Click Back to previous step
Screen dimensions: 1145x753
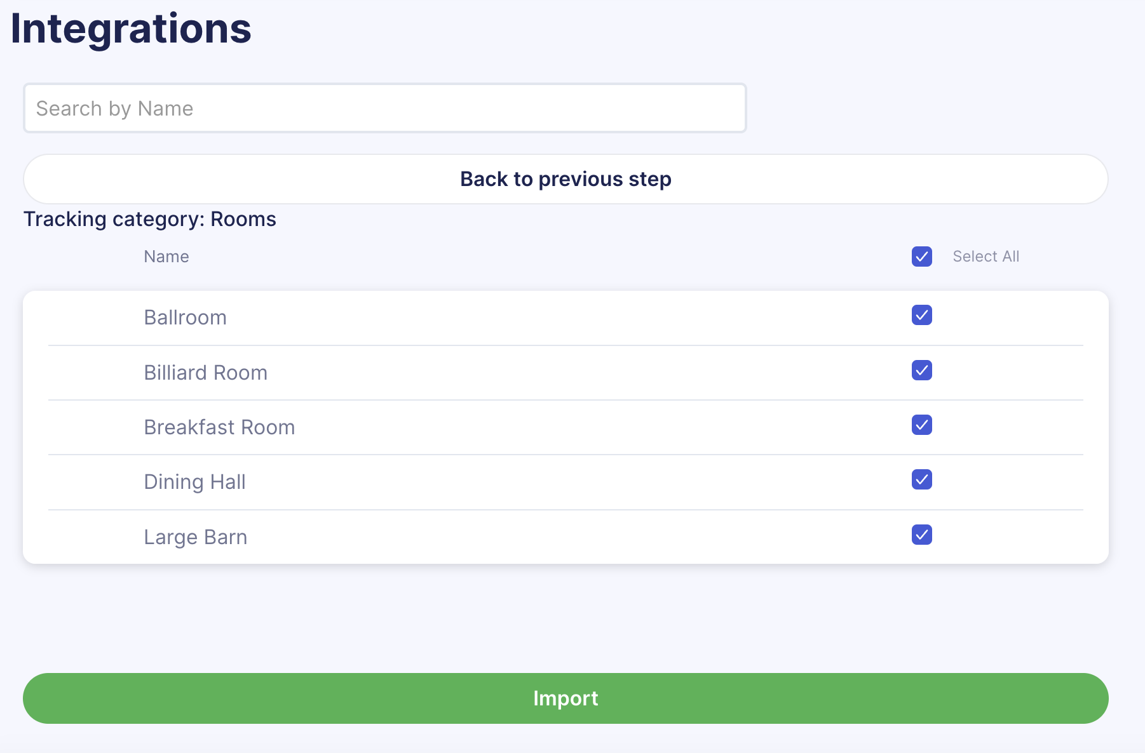(x=566, y=179)
